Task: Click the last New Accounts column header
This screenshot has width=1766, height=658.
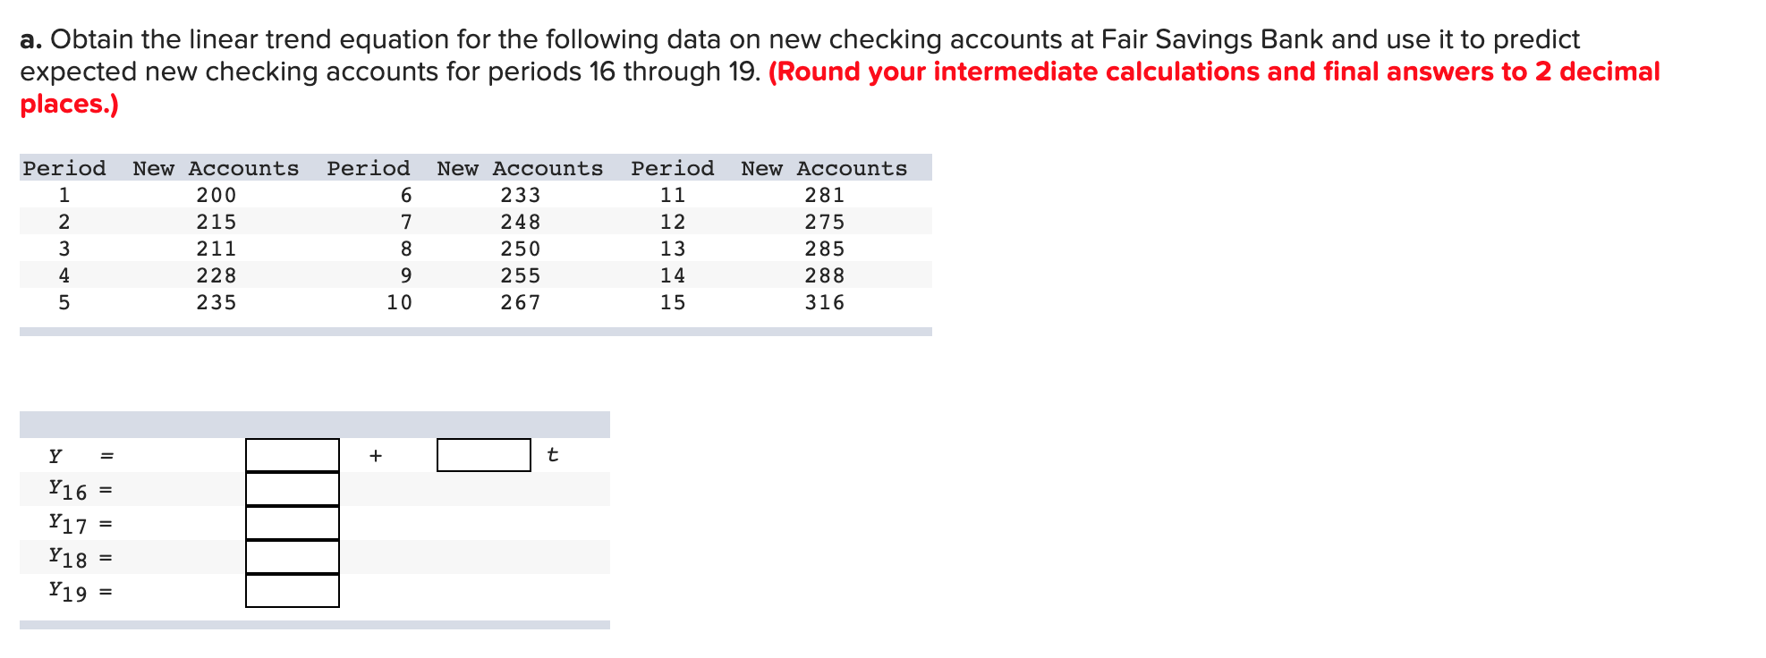Action: (824, 168)
